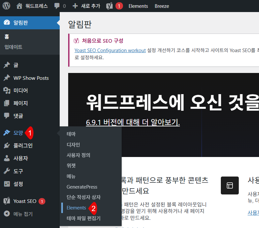Click 6.9.1 버전에 대해 더 알아보기 link

[133, 122]
